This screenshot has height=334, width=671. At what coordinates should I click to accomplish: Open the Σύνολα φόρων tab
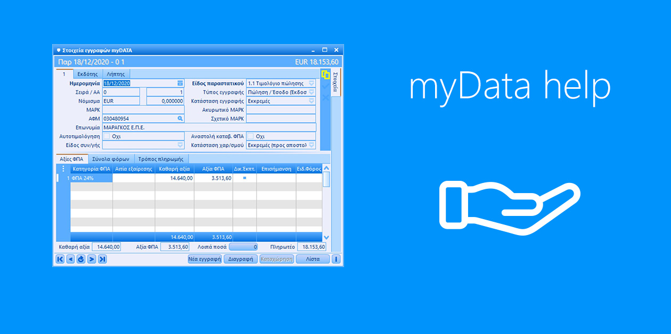(x=111, y=158)
